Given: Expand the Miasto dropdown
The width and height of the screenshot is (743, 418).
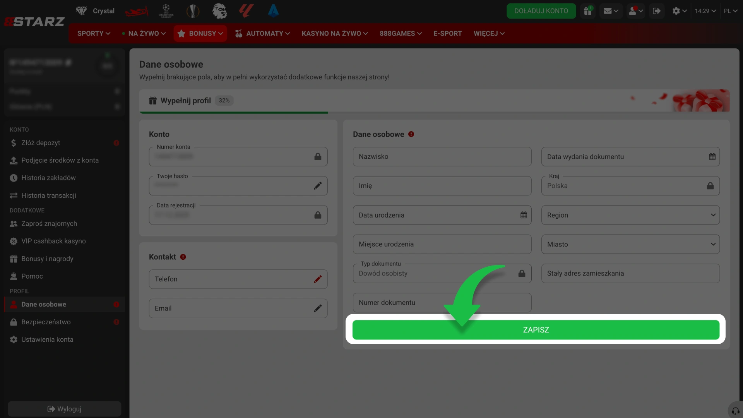Looking at the screenshot, I should [630, 244].
